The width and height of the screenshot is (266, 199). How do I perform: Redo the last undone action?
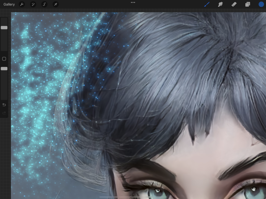click(x=4, y=113)
